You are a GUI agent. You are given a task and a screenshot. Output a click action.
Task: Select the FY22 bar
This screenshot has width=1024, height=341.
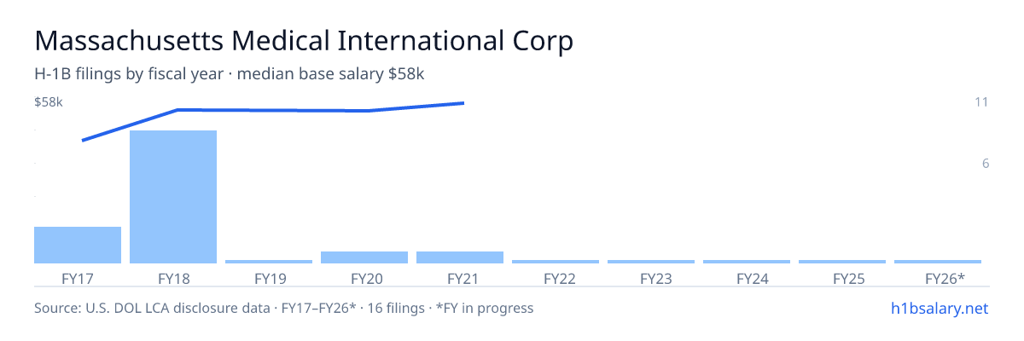(x=556, y=262)
